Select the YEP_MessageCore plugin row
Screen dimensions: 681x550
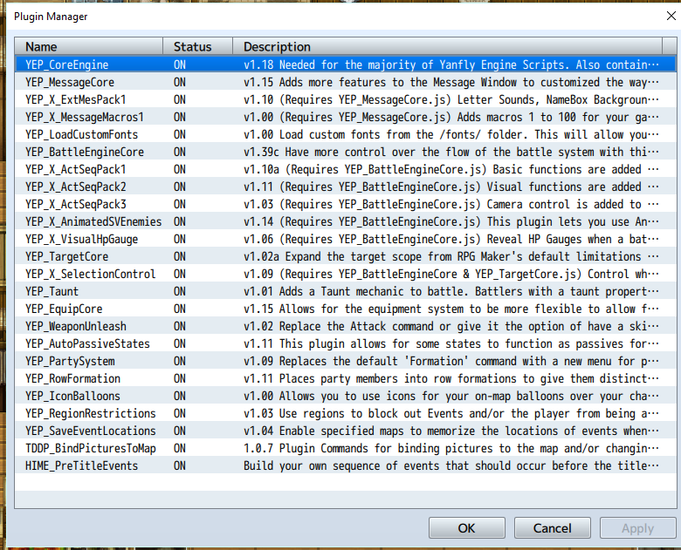(345, 82)
